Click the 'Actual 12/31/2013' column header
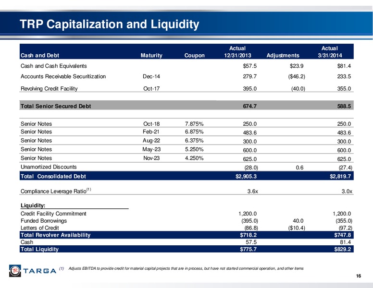The width and height of the screenshot is (373, 288). pos(237,52)
